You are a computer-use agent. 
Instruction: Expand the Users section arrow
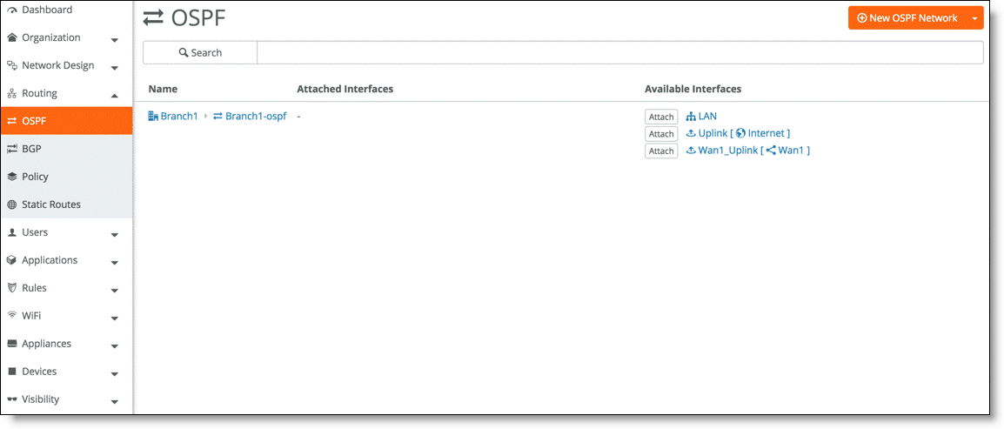click(115, 233)
